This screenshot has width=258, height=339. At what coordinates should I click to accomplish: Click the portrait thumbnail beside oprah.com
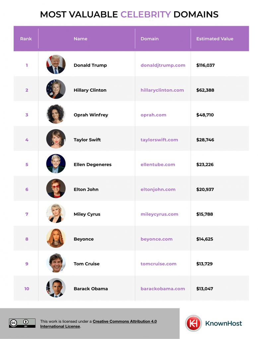coord(56,114)
